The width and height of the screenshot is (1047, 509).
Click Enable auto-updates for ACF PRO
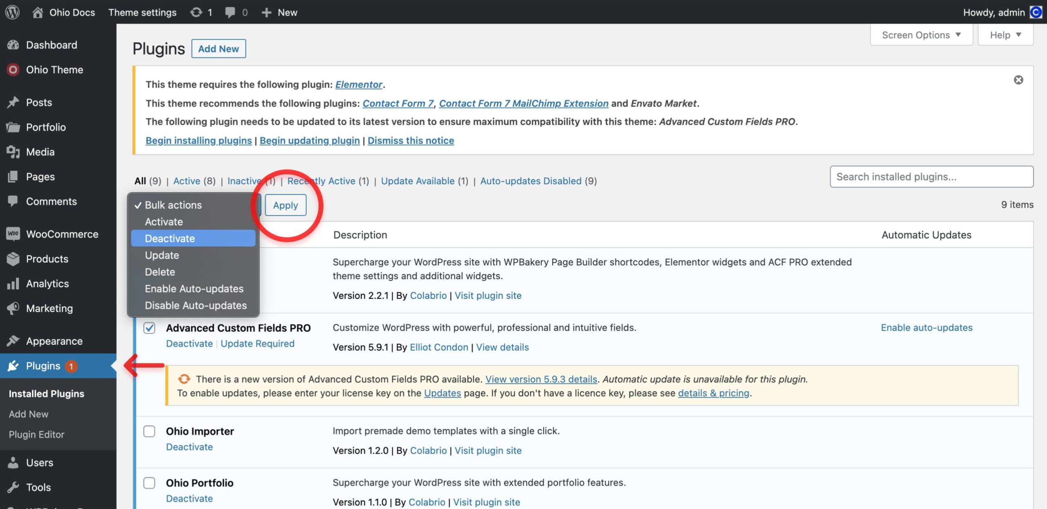(927, 327)
